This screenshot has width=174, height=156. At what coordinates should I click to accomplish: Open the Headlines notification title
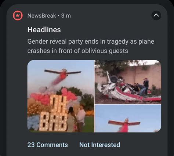coord(44,30)
